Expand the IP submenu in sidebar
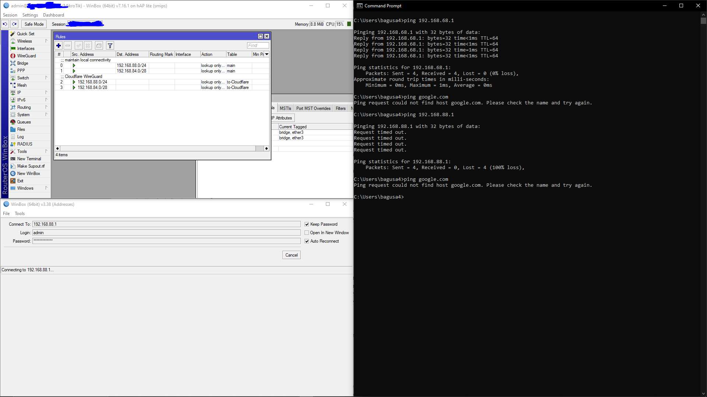 point(19,93)
